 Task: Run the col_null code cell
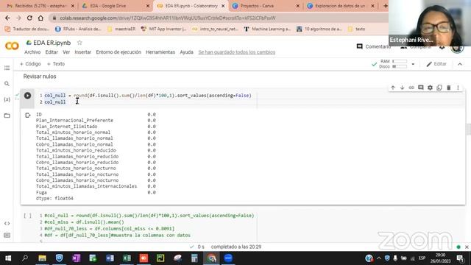[27, 96]
